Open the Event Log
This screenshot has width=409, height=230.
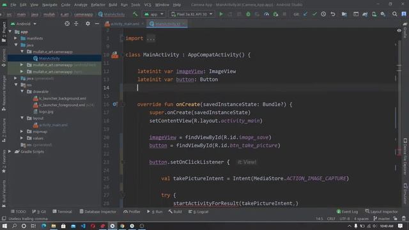(x=347, y=211)
